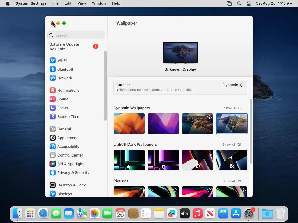The width and height of the screenshot is (298, 223).
Task: Click the Unknown Display preview image
Action: click(x=180, y=53)
